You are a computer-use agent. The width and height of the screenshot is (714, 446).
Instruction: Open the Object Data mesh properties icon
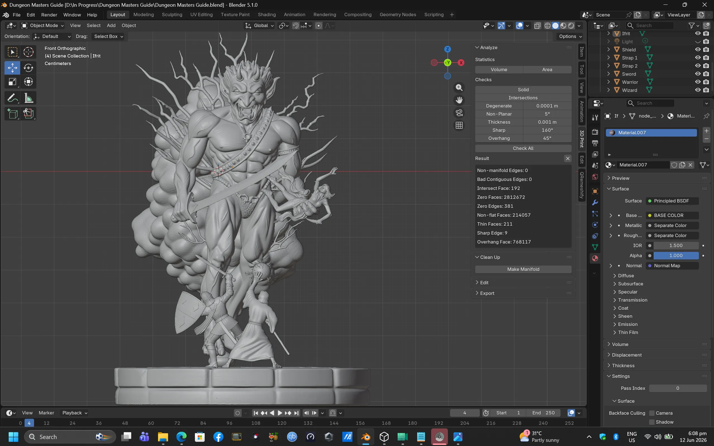coord(595,247)
